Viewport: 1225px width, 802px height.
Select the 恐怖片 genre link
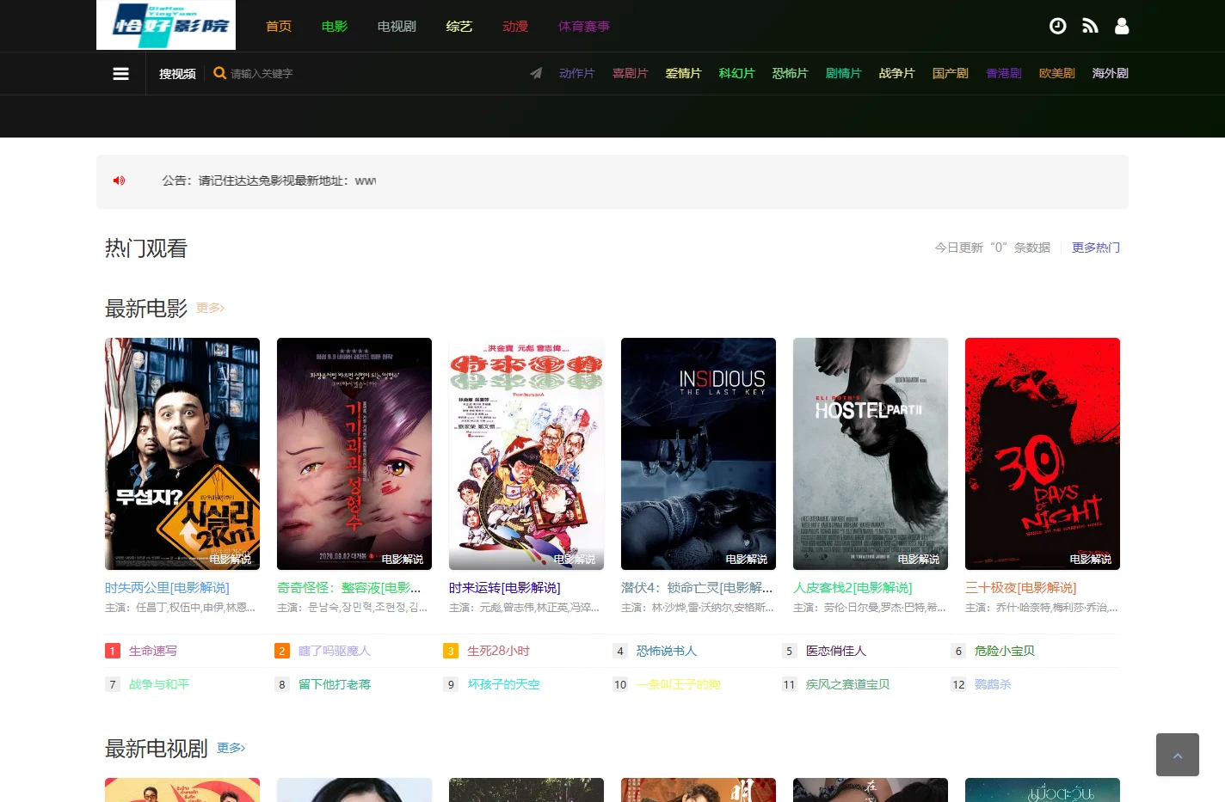pyautogui.click(x=791, y=73)
